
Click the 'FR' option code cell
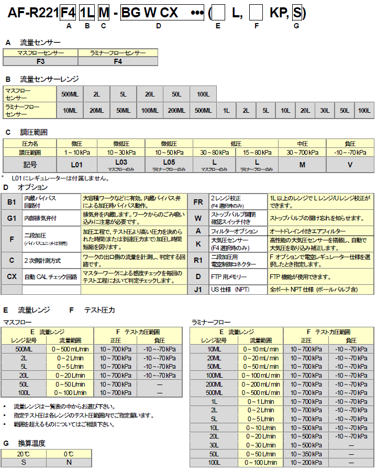point(198,202)
